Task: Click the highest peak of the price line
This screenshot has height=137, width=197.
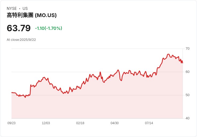Action: [x=168, y=54]
